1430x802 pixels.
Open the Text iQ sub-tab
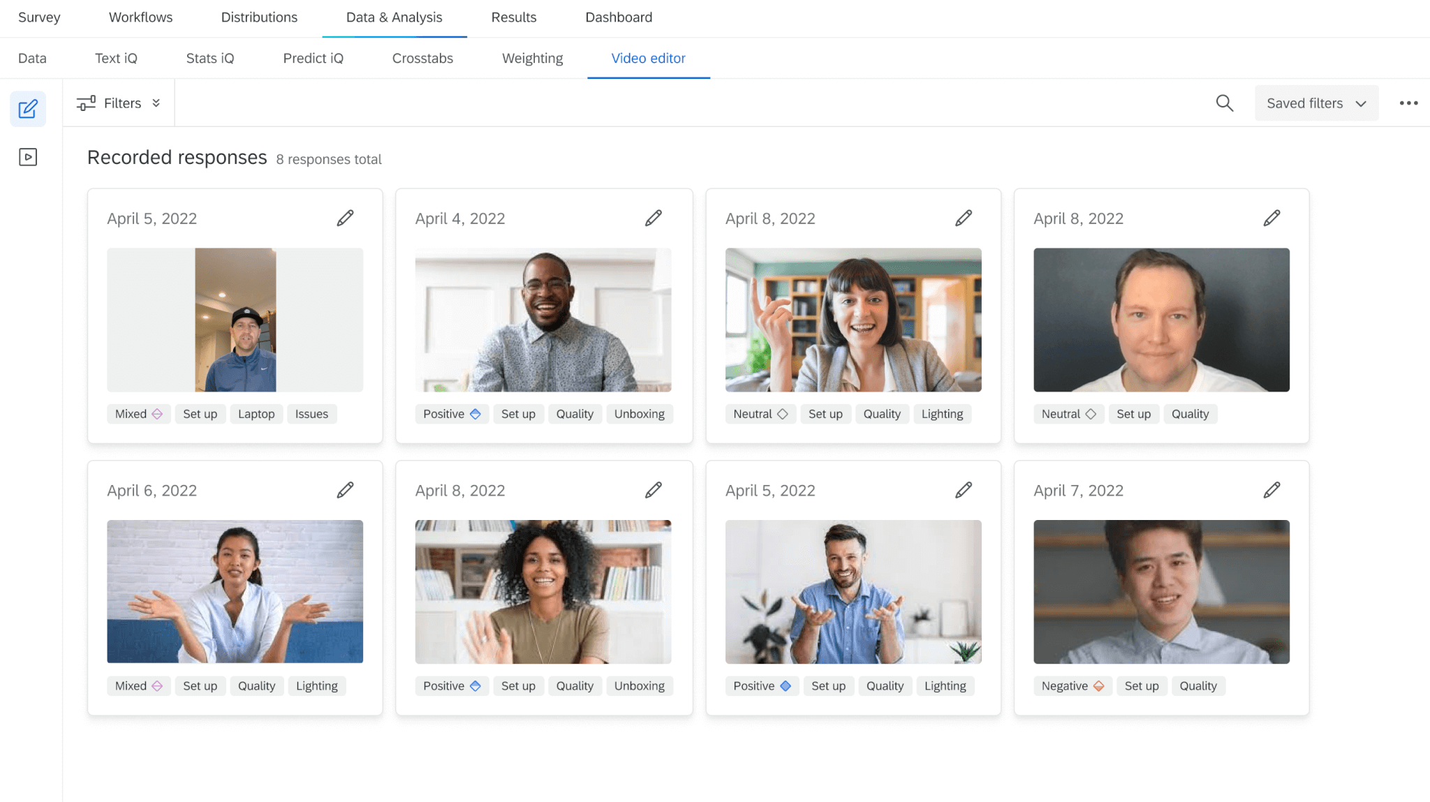pos(116,59)
